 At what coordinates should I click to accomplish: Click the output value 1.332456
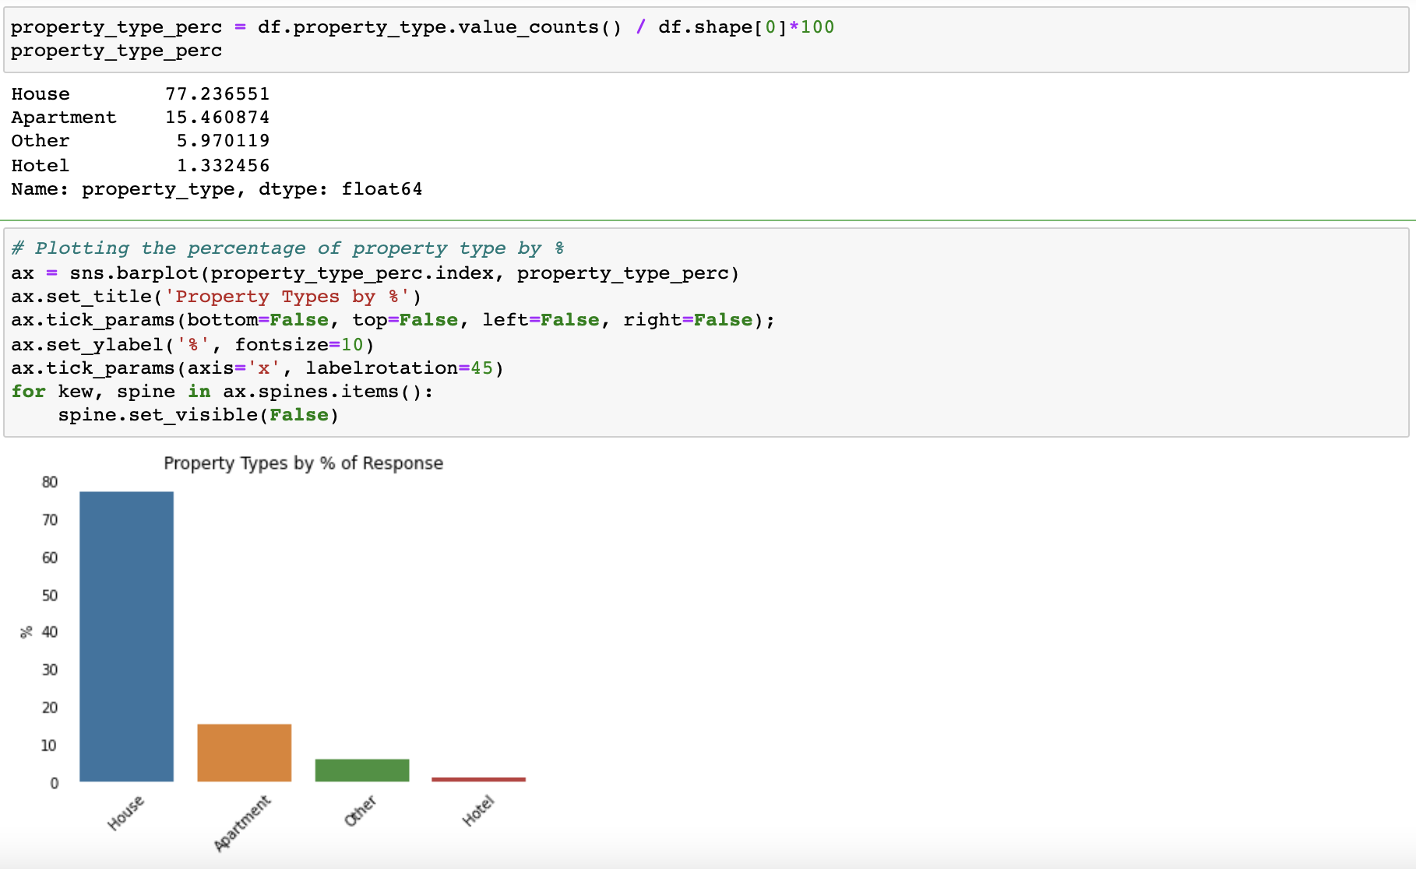(223, 166)
